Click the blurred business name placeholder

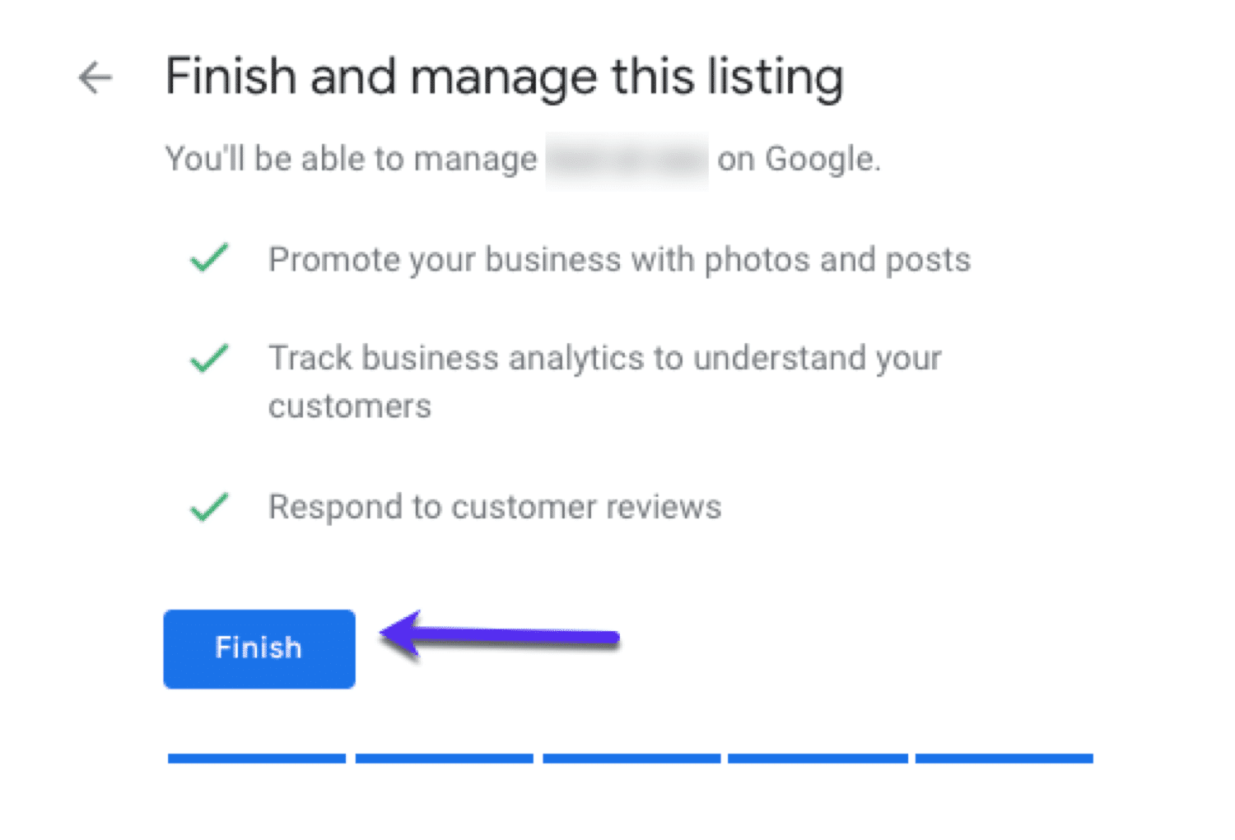coord(627,158)
